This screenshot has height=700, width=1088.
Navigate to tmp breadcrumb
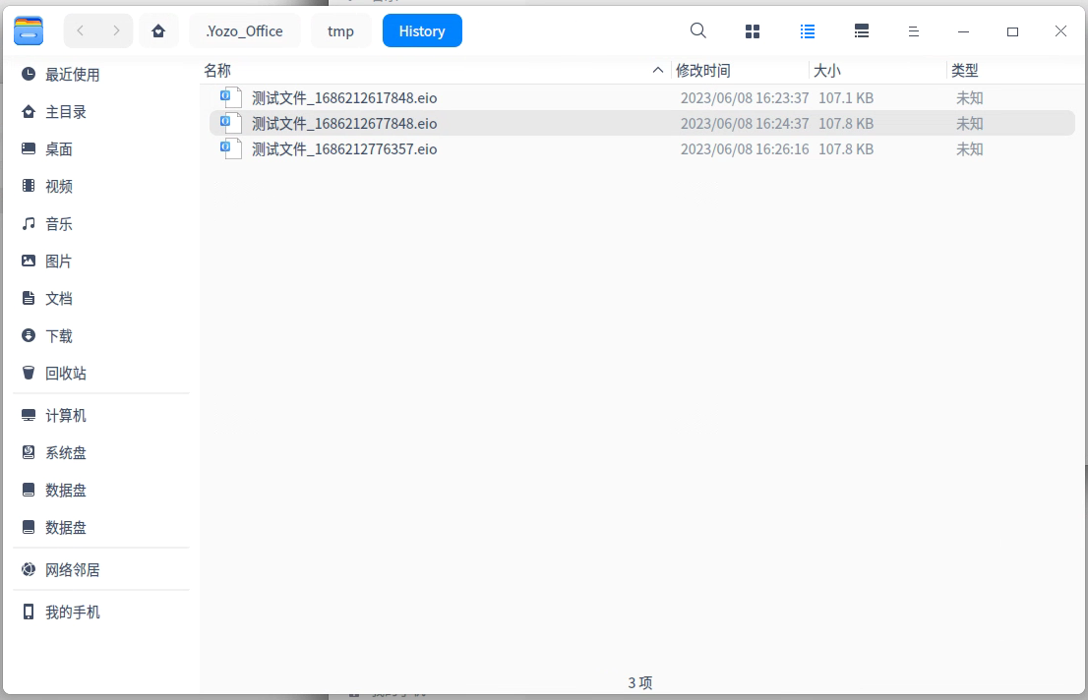340,31
